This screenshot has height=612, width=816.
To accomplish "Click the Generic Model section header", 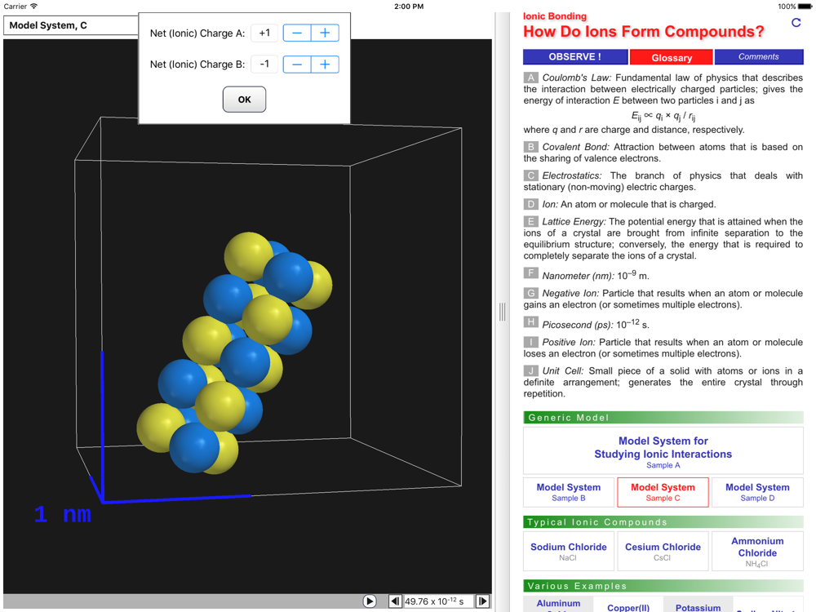I will pyautogui.click(x=663, y=417).
